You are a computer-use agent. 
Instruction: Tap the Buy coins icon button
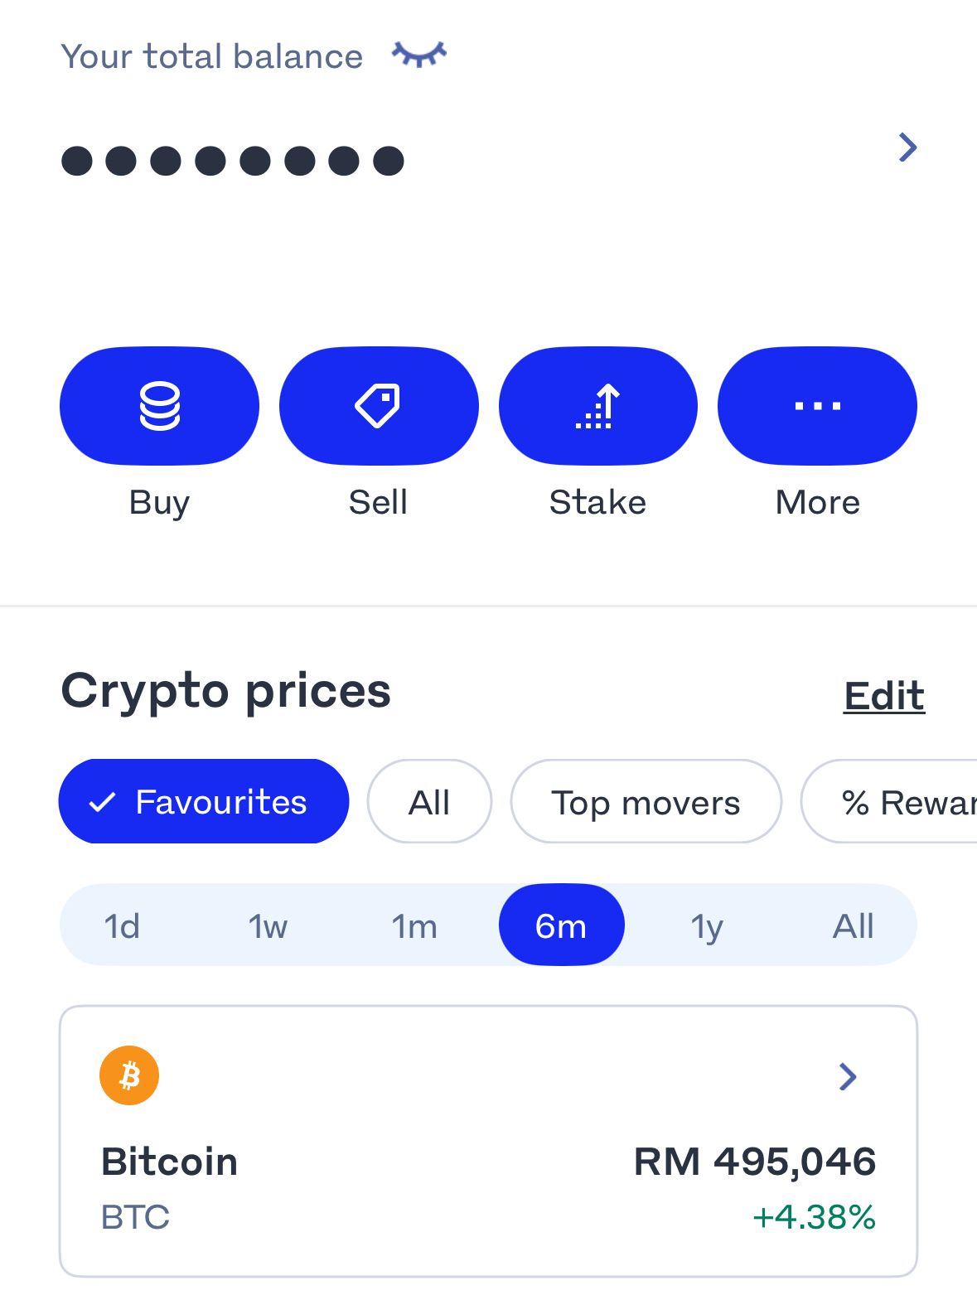[x=159, y=406]
